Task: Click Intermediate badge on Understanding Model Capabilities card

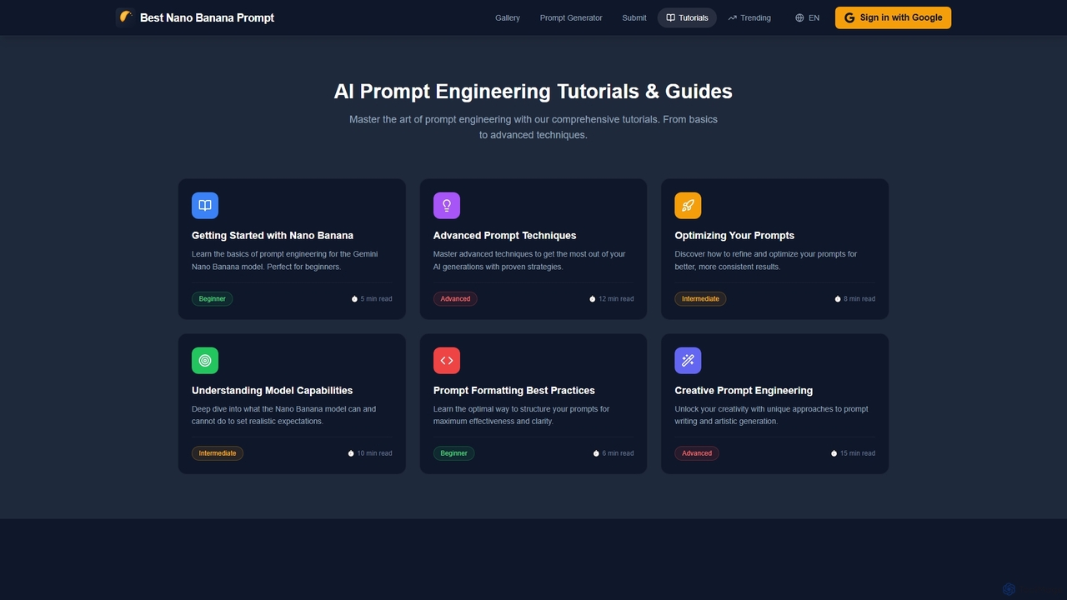Action: click(x=218, y=453)
